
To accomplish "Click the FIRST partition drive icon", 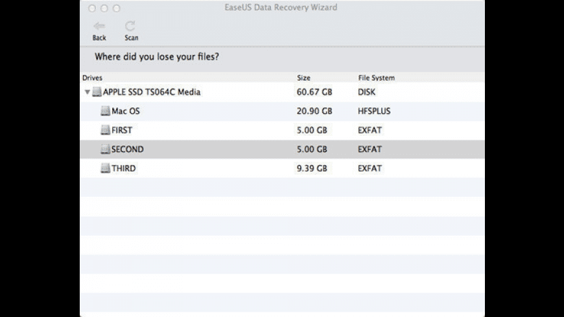I will tap(106, 130).
